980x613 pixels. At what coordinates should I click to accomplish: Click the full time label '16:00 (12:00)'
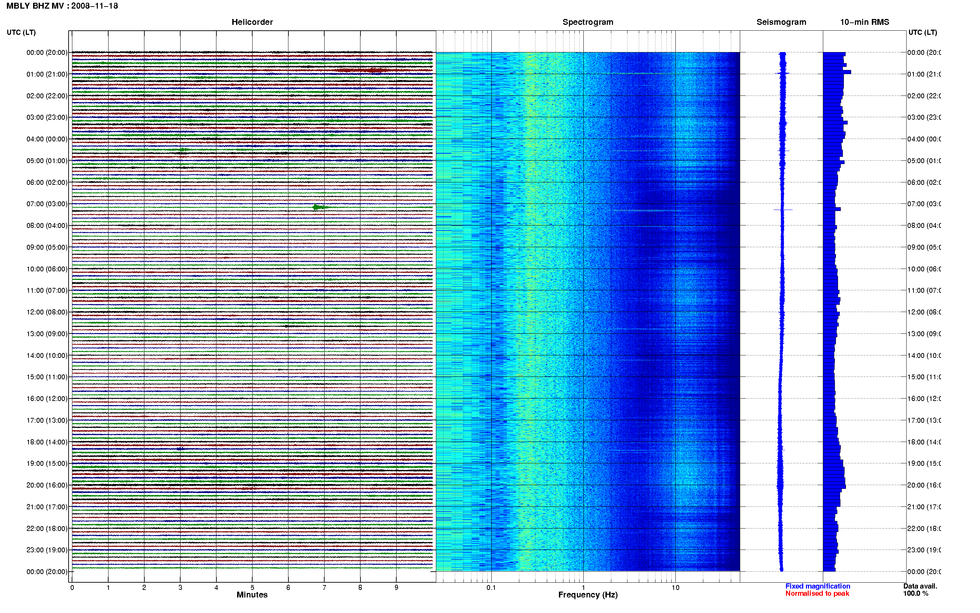[47, 399]
